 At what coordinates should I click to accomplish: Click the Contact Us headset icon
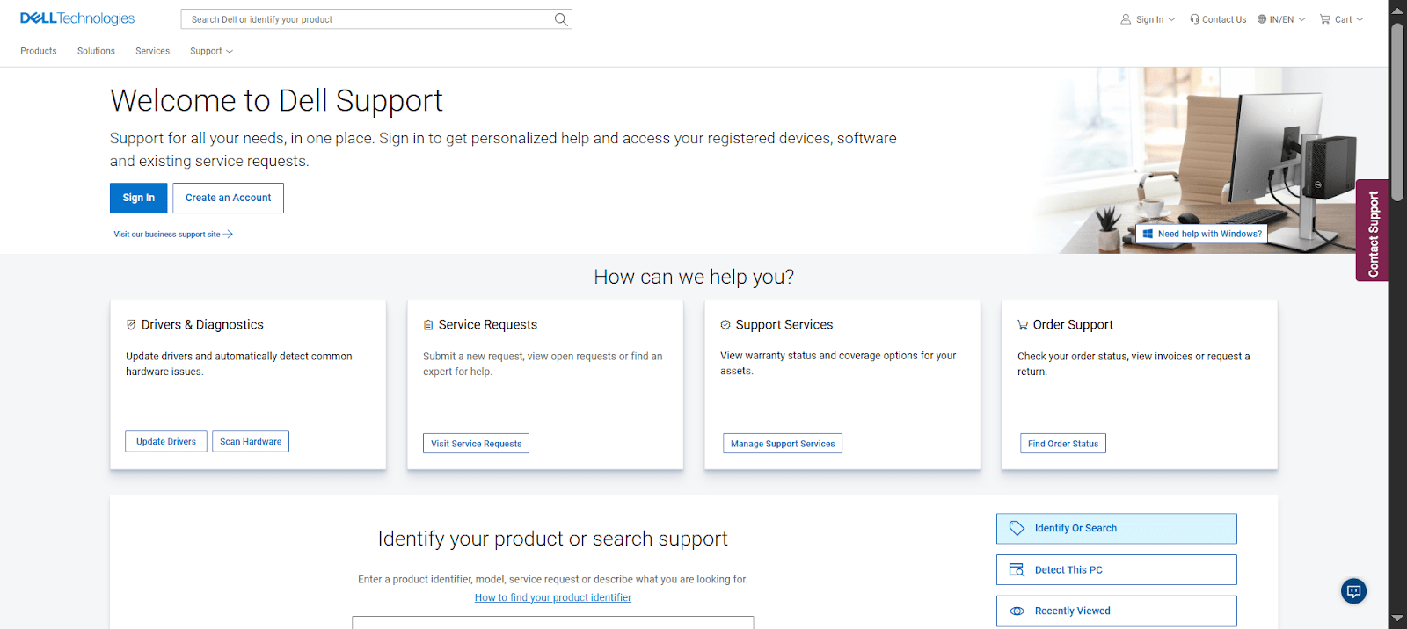tap(1194, 19)
